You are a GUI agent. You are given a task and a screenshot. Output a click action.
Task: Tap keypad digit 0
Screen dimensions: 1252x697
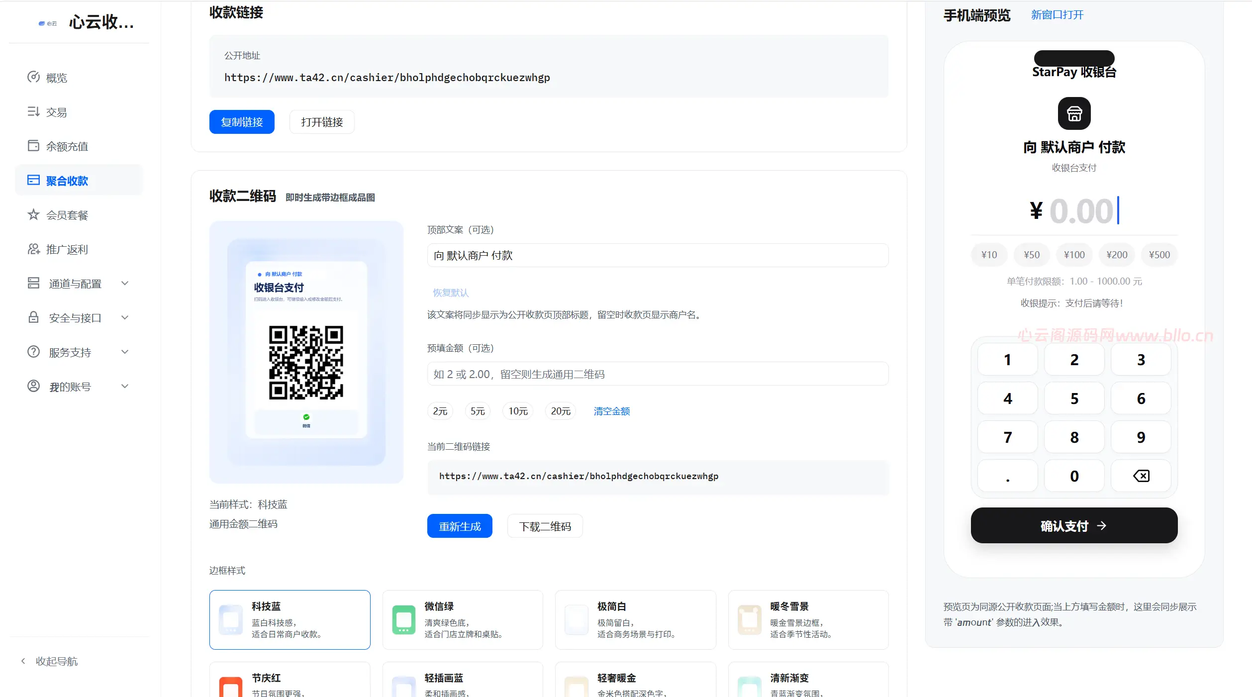1074,476
